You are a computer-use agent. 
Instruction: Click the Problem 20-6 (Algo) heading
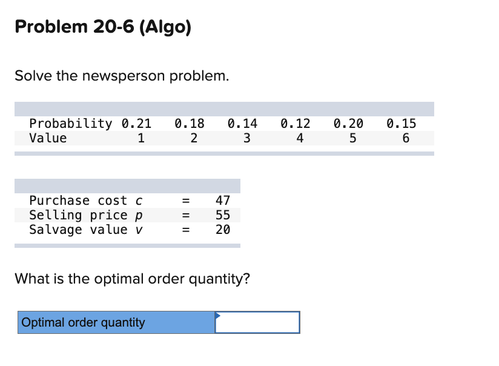(103, 27)
